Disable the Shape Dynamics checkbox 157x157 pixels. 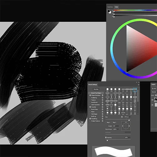pyautogui.click(x=90, y=95)
